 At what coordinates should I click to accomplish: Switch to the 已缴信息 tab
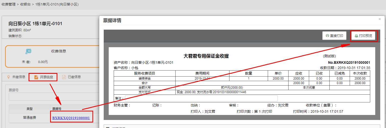(71, 77)
